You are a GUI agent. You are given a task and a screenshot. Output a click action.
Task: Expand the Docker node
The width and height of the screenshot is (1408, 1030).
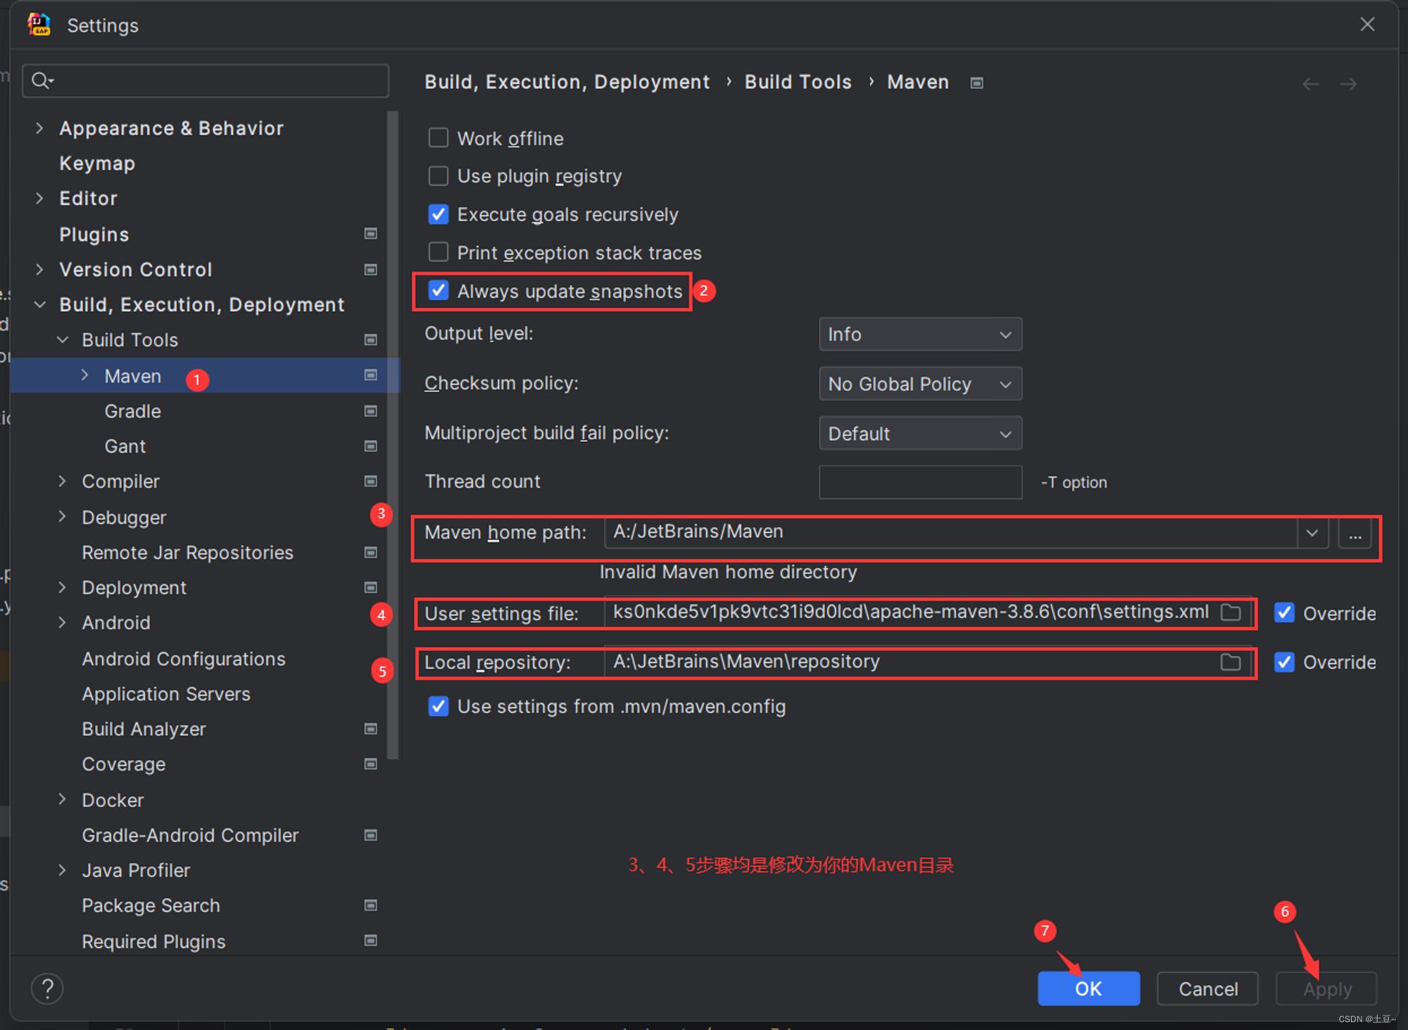(63, 800)
